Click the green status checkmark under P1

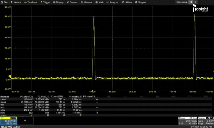[x=31, y=115]
